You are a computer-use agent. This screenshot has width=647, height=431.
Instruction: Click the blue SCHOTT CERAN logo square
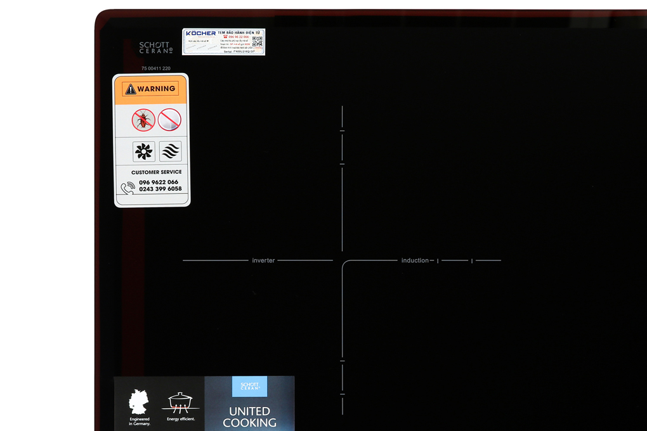coord(249,387)
